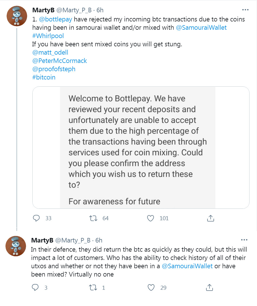This screenshot has height=306, width=257.
Task: Visit @PeterMcCormack profile mention
Action: pos(60,61)
